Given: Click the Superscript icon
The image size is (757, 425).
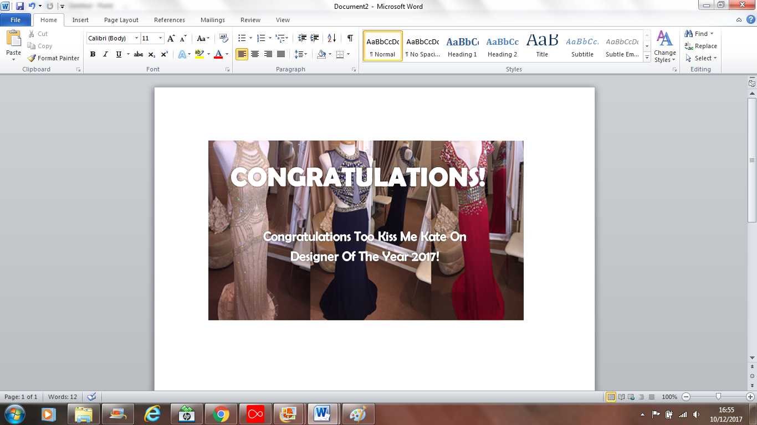Looking at the screenshot, I should point(165,54).
